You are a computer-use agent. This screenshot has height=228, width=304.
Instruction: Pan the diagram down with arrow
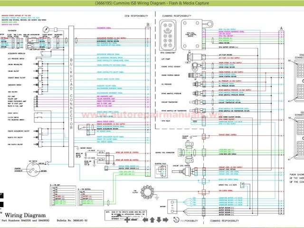tap(159, 220)
